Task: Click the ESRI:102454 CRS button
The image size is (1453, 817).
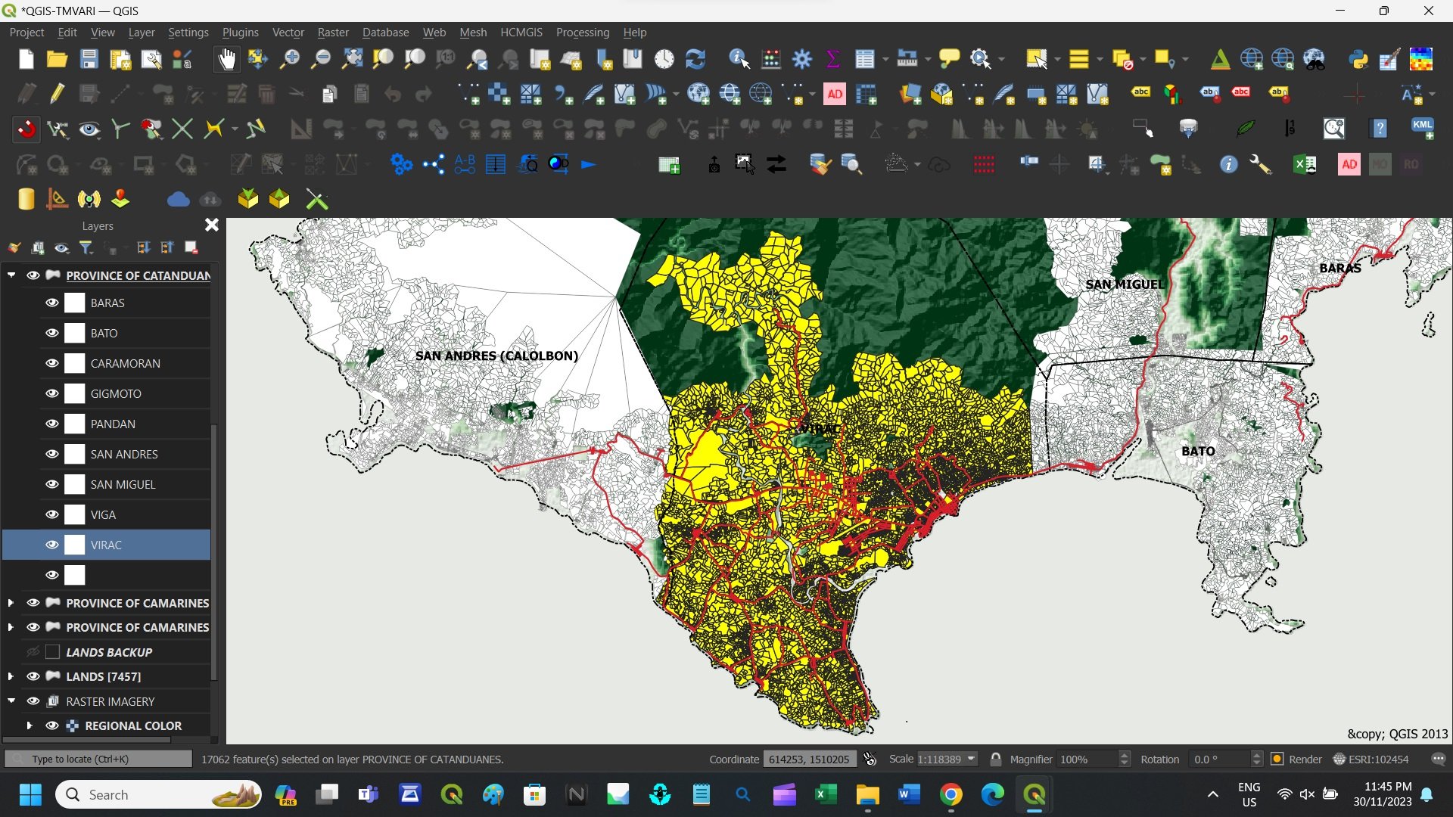Action: tap(1371, 759)
